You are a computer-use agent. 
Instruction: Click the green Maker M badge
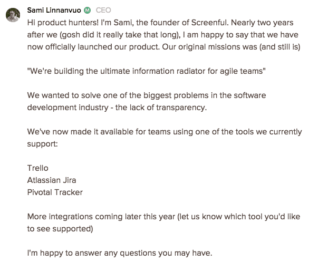point(87,10)
